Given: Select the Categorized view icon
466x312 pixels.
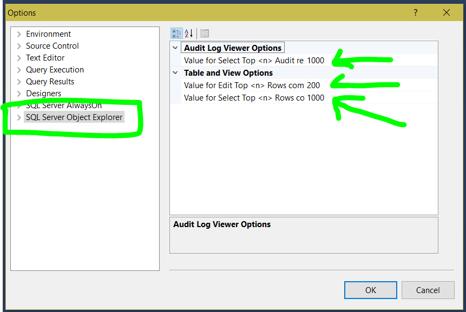Looking at the screenshot, I should pyautogui.click(x=176, y=33).
